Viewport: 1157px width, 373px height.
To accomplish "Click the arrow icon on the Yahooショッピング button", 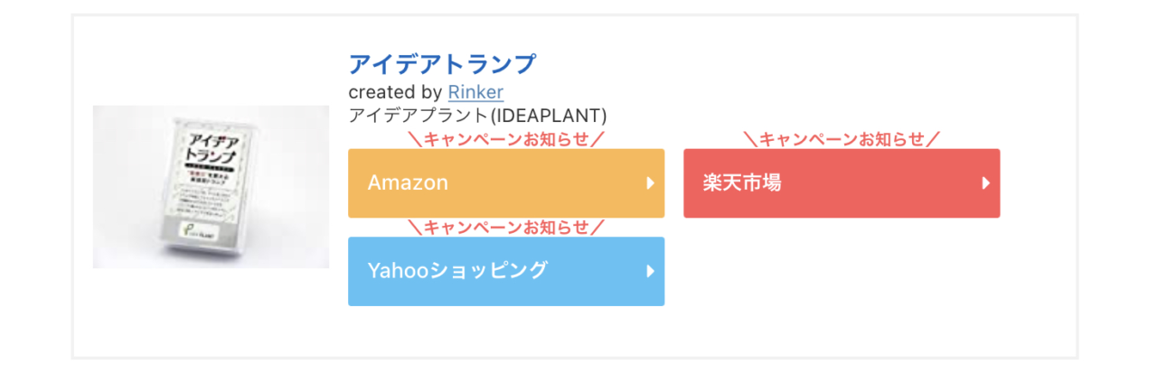I will (650, 271).
